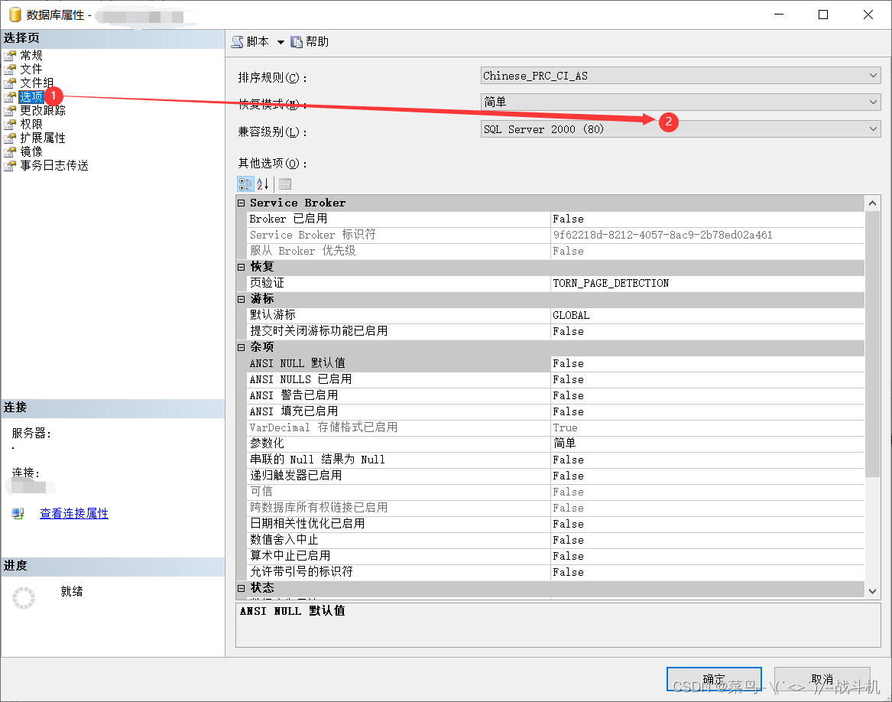Select the 更改跟踪 page

(43, 110)
